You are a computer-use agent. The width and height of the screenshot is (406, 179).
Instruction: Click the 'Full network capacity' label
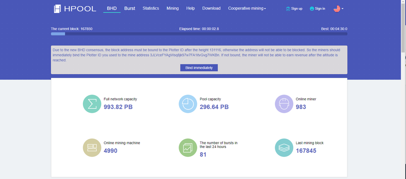pos(120,99)
